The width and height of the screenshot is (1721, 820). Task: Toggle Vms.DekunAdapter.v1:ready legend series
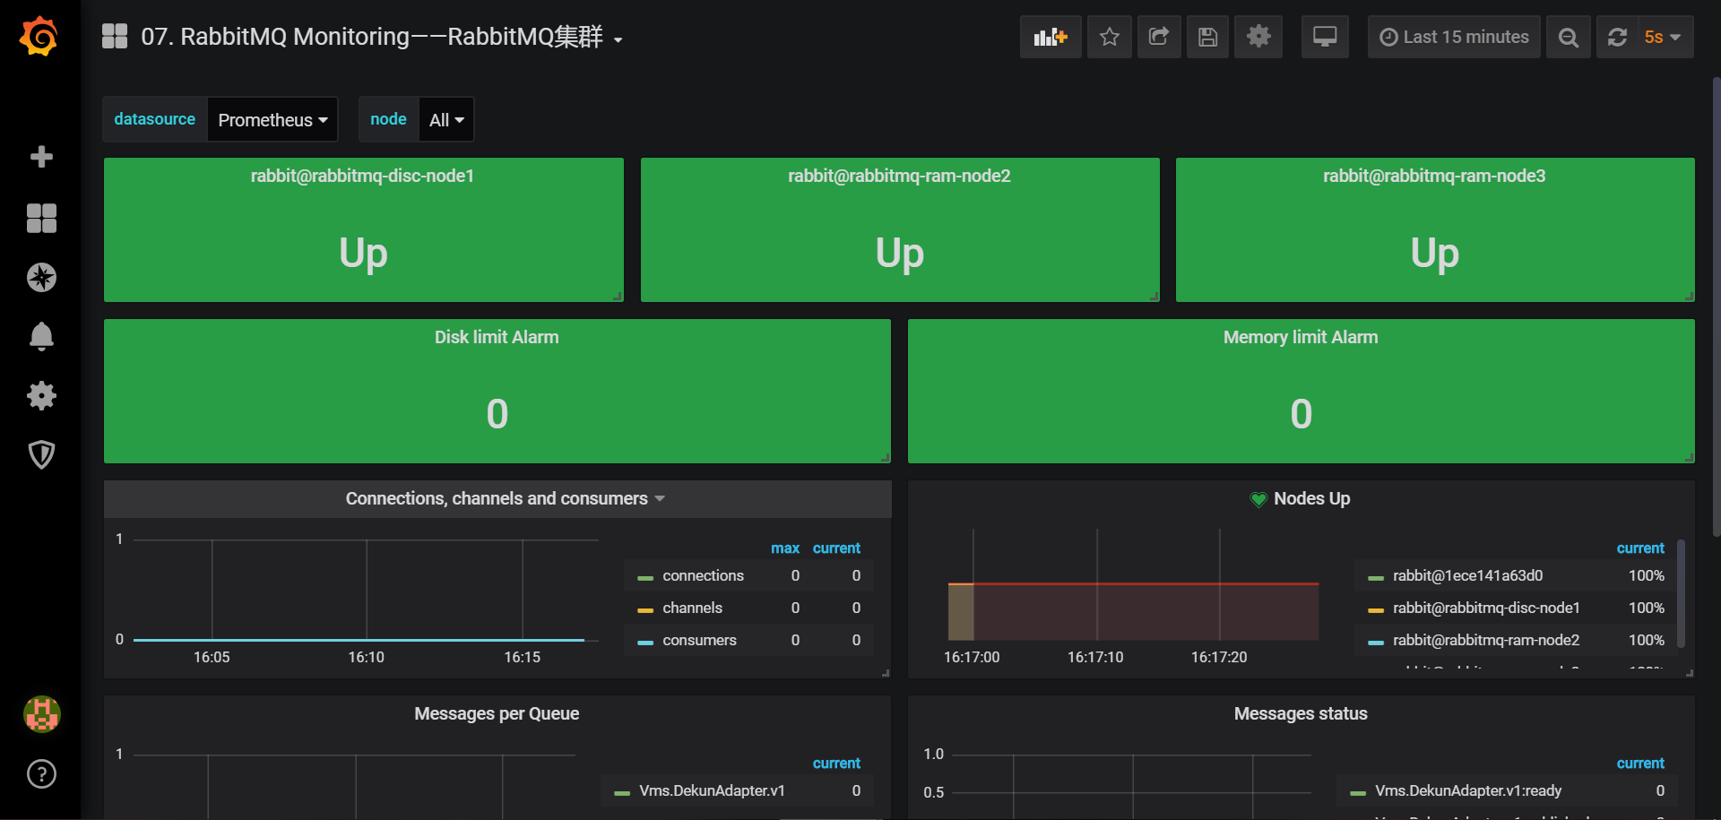point(1468,791)
